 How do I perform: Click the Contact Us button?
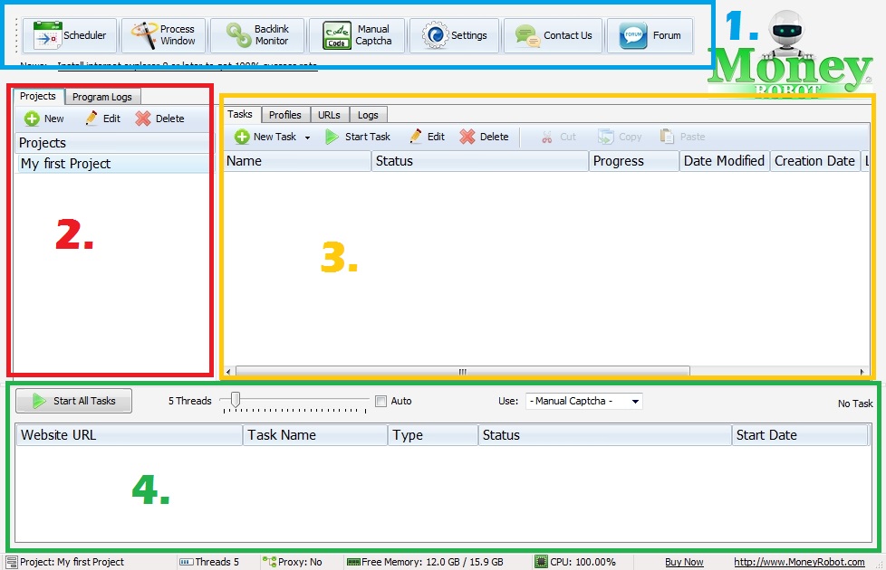coord(554,36)
